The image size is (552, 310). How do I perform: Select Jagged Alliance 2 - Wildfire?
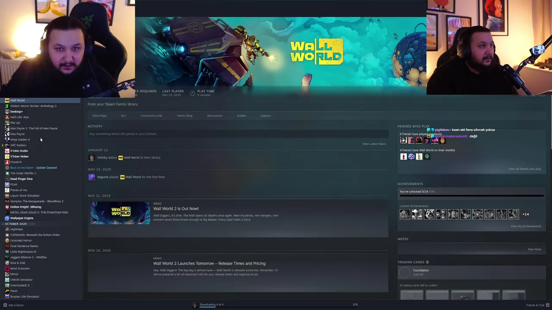[28, 257]
